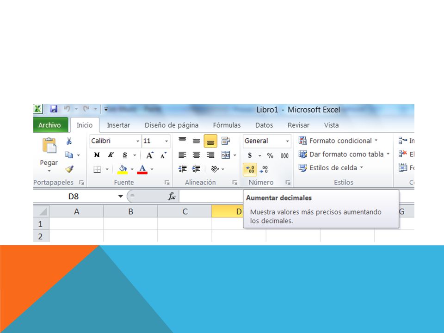Open Número dialog launcher

click(288, 183)
